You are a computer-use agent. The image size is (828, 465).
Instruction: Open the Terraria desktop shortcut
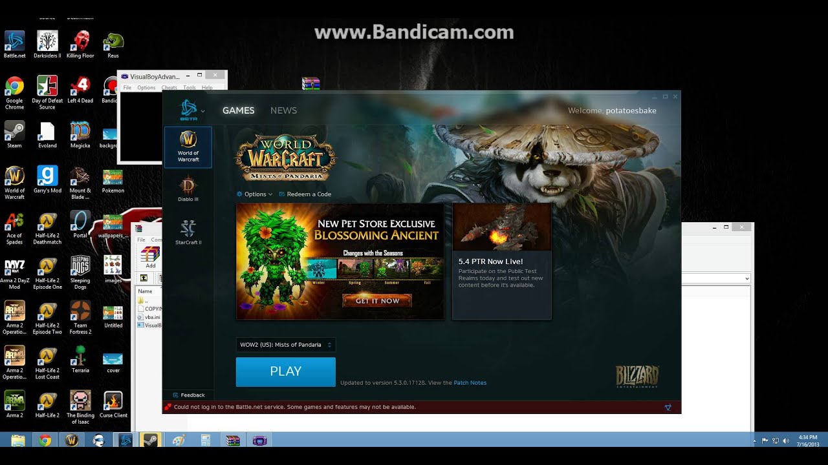[x=80, y=360]
